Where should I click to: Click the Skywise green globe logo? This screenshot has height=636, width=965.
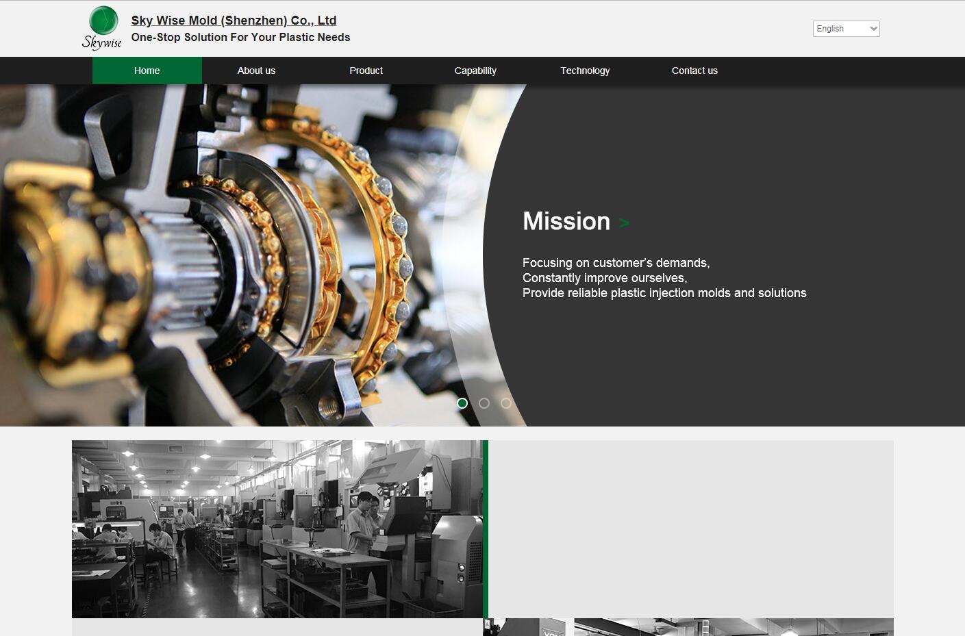click(x=102, y=28)
